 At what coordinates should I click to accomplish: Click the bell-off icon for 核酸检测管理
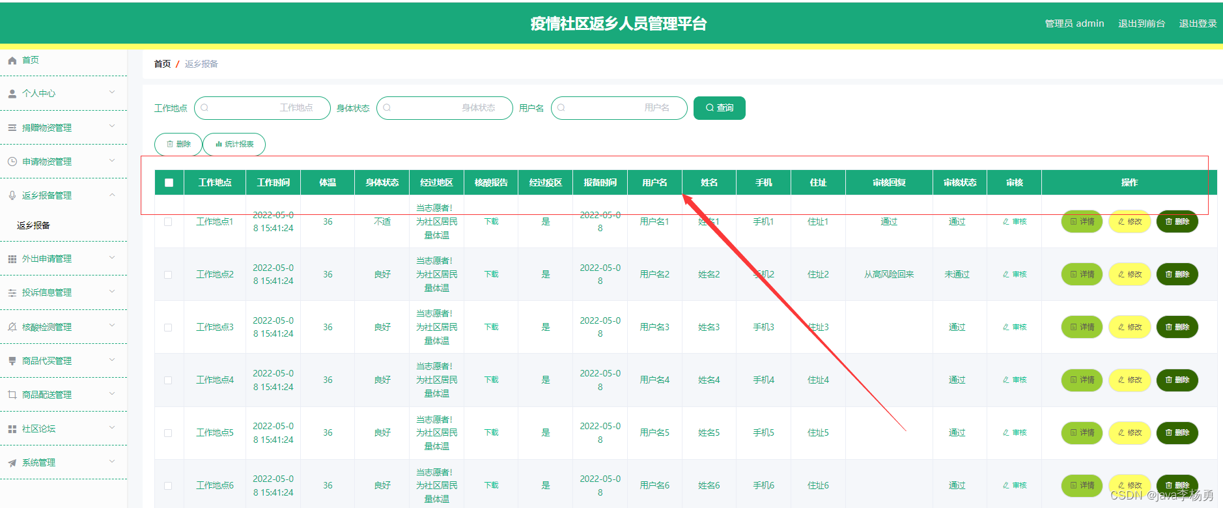[x=12, y=327]
